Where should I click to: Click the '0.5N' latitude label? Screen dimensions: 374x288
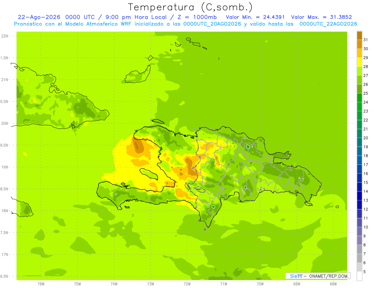click(5, 102)
